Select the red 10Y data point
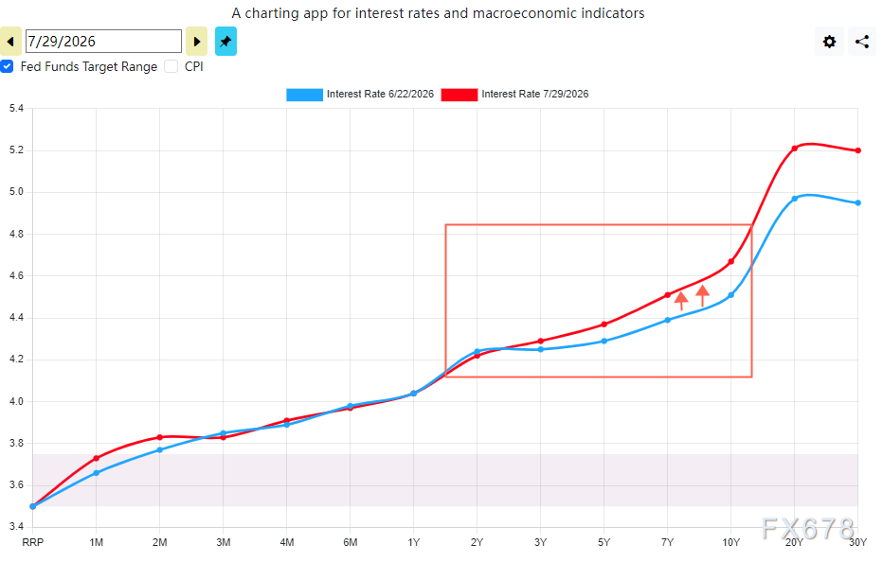883x562 pixels. tap(731, 261)
